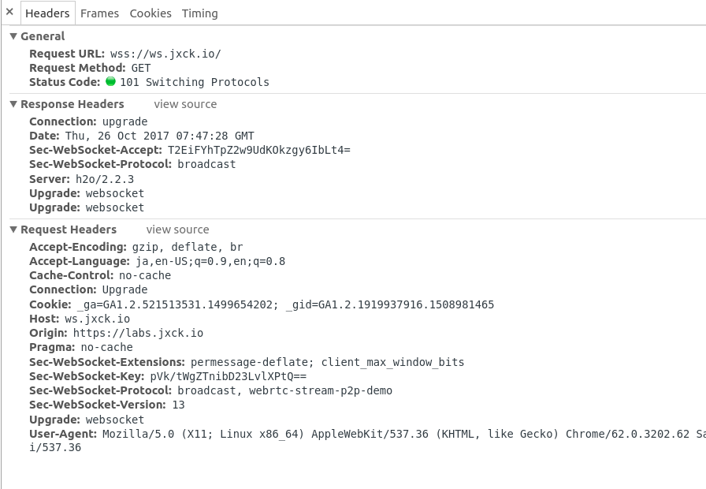The width and height of the screenshot is (706, 489).
Task: Collapse the Request Headers section
Action: (13, 230)
